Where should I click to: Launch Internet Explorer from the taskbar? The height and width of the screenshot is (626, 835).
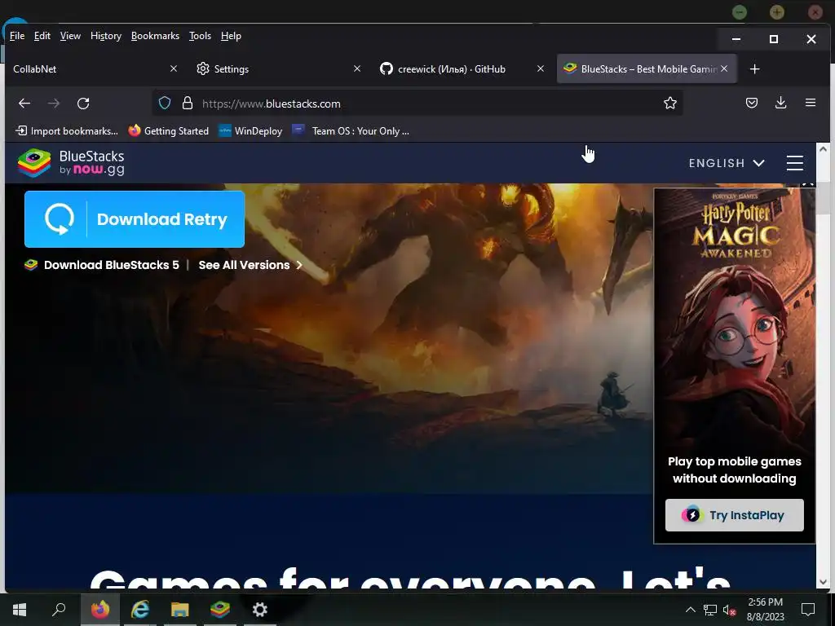pos(140,610)
